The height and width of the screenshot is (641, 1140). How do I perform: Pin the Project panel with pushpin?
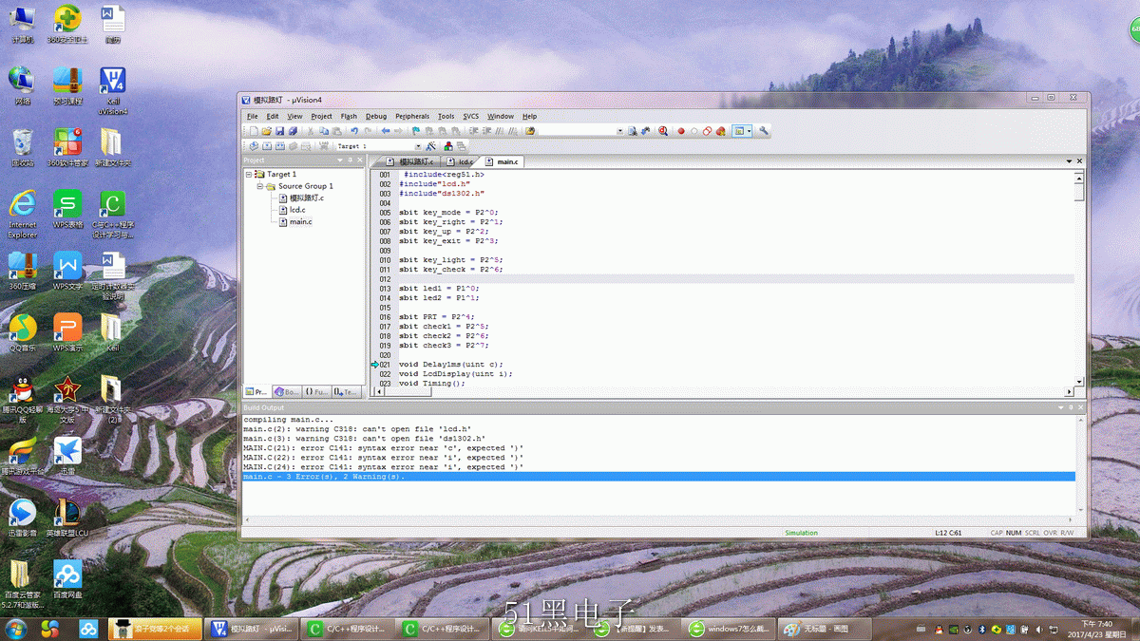click(350, 160)
